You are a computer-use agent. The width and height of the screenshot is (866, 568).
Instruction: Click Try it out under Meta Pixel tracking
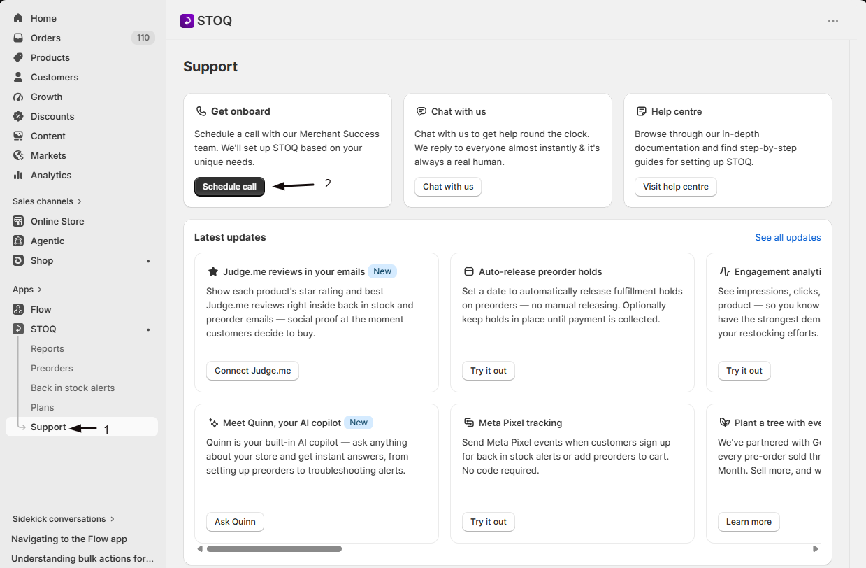489,522
